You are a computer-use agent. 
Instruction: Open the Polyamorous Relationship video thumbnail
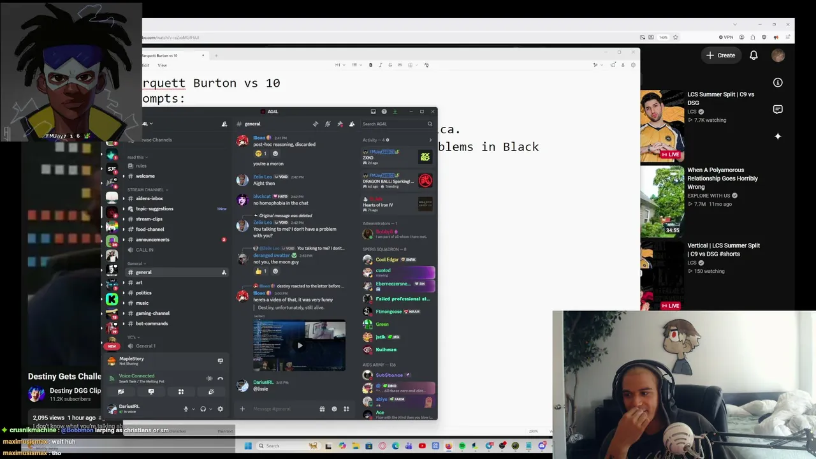click(662, 201)
